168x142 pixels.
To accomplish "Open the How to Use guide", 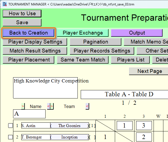I will click(22, 13).
